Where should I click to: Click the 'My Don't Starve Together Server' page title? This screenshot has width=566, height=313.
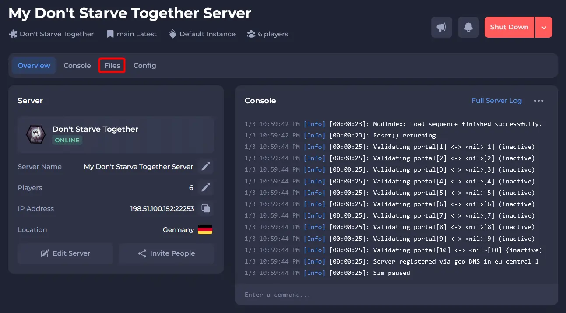tap(130, 13)
